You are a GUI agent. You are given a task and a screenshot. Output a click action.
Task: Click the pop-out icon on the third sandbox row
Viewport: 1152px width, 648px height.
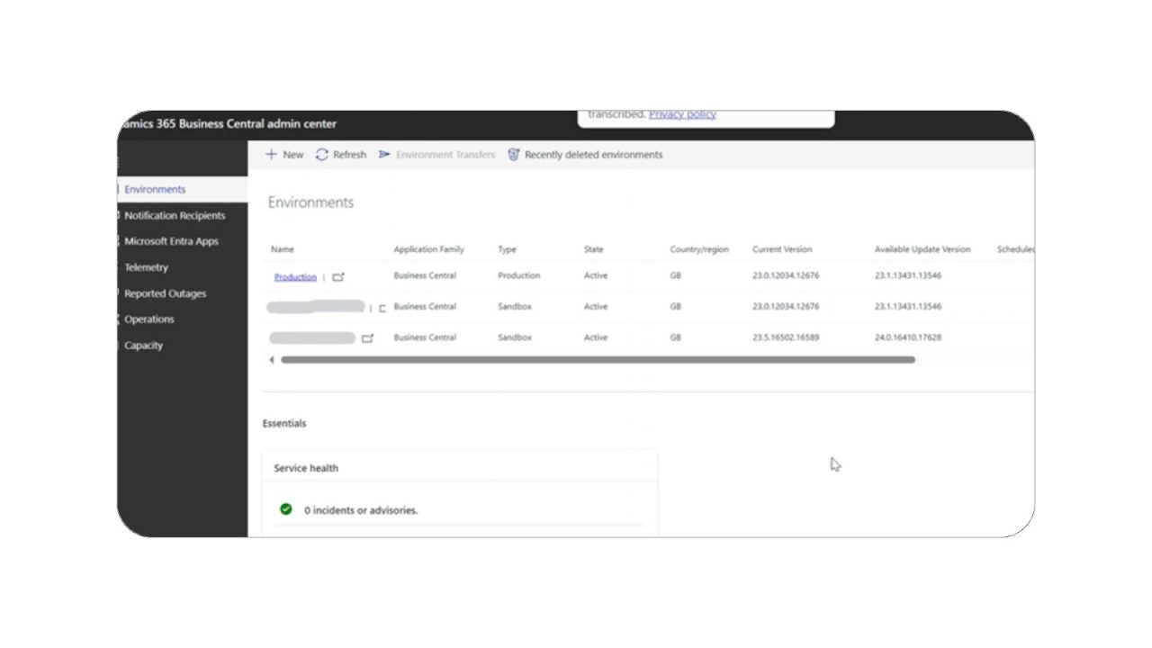coord(367,338)
